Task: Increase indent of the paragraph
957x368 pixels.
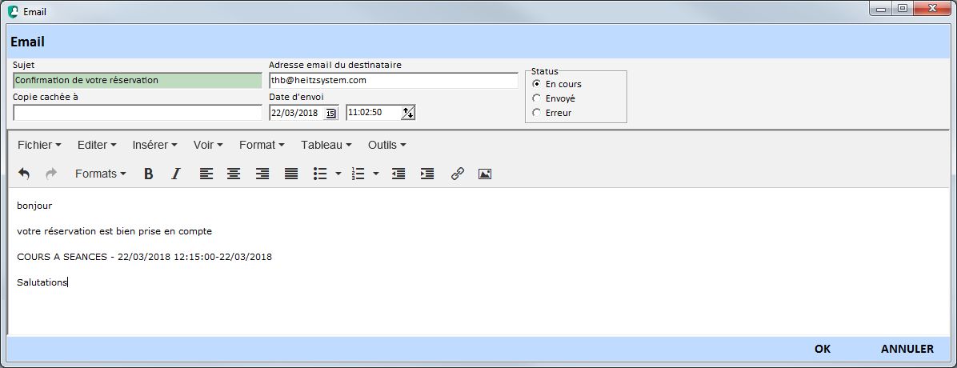Action: [427, 174]
